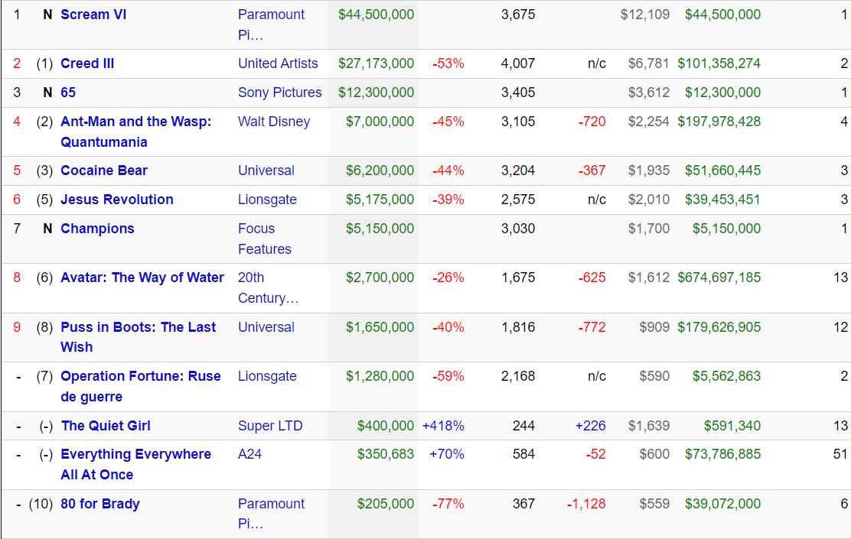Screen dimensions: 851x539
Task: Click the -720 theater change value
Action: point(592,122)
